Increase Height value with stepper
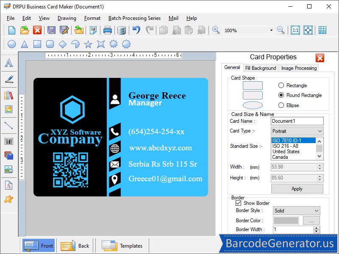The image size is (339, 254). click(320, 176)
